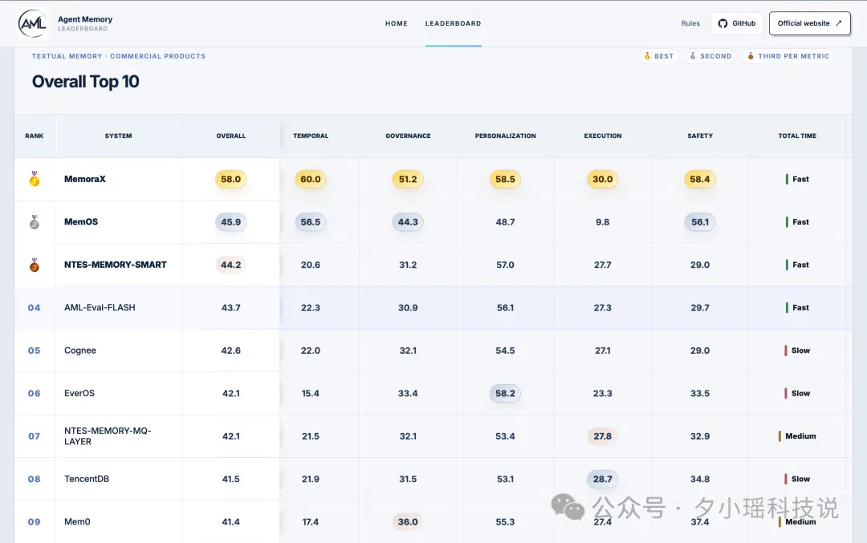Select the NTES-MEMORY-SMART system name

pos(115,265)
